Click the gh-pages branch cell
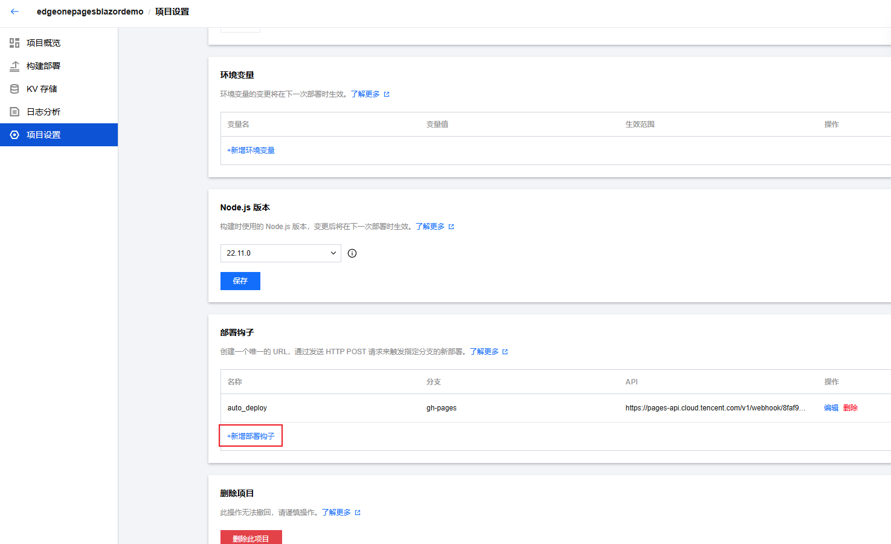The width and height of the screenshot is (891, 544). click(442, 408)
